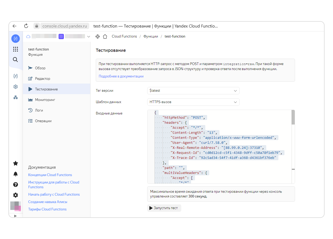Click the Запустить тест button
333x239 pixels.
click(x=164, y=208)
